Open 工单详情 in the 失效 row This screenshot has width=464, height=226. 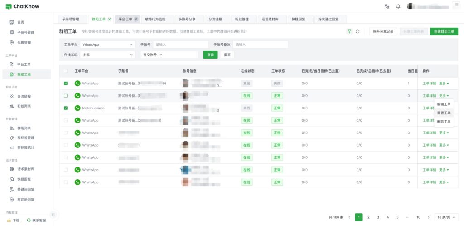(430, 84)
